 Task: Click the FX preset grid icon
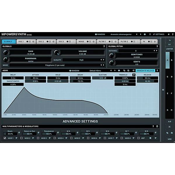151,41
